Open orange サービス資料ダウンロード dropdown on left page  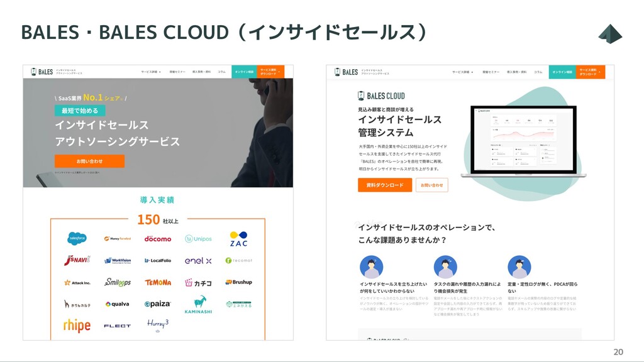point(270,72)
